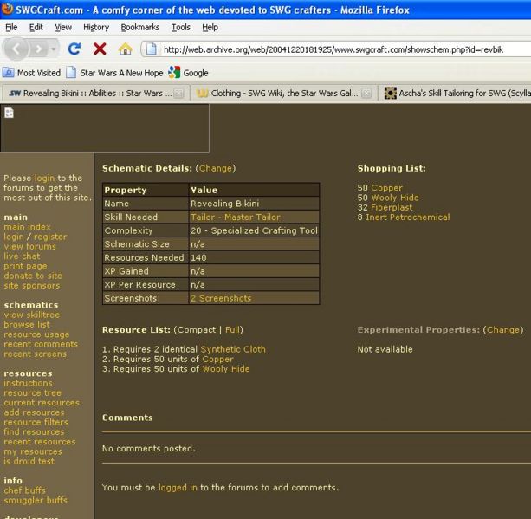Screen dimensions: 531x519
Task: Open the 2 Screenshots link
Action: point(220,298)
